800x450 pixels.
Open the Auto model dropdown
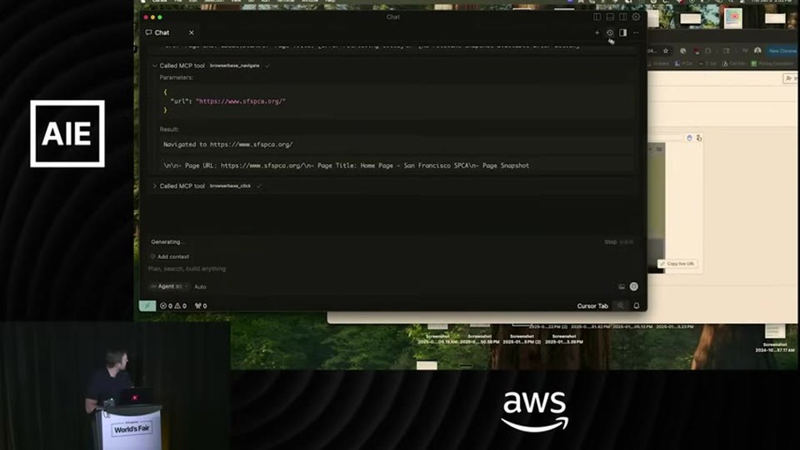(x=200, y=287)
